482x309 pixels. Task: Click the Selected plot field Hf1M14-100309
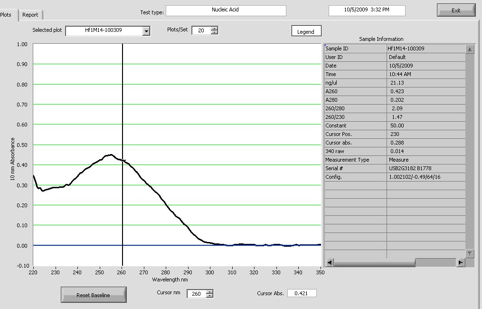coord(104,30)
